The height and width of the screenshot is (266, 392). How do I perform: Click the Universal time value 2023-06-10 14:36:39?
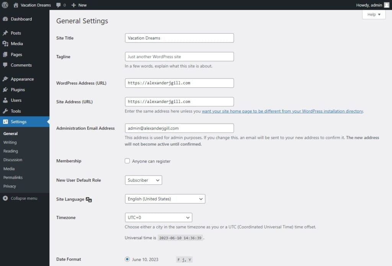tap(180, 238)
